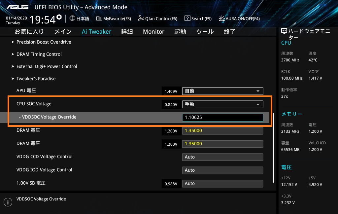Switch to お気に入り tab
Image resolution: width=338 pixels, height=214 pixels.
[29, 31]
